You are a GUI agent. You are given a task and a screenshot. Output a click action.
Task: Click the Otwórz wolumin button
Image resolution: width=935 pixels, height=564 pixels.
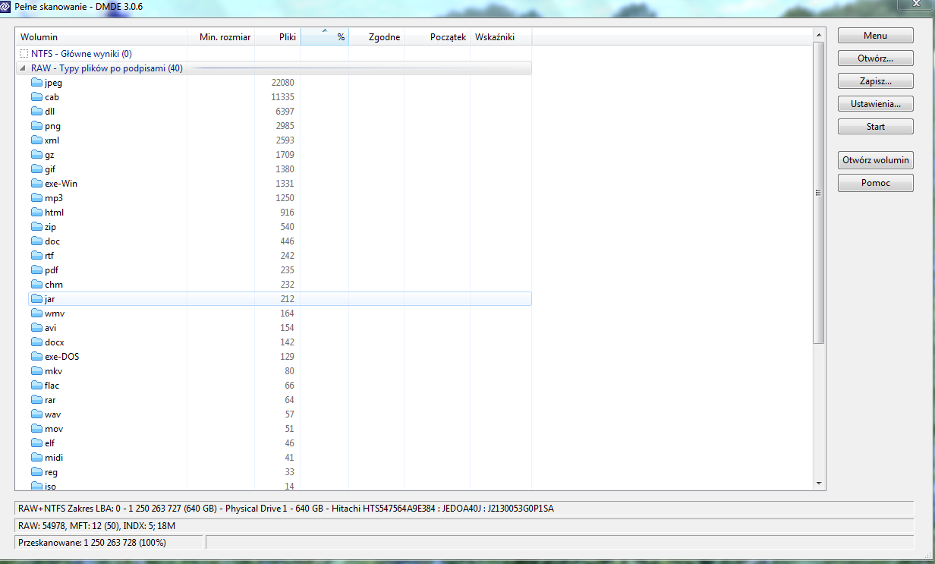tap(875, 160)
